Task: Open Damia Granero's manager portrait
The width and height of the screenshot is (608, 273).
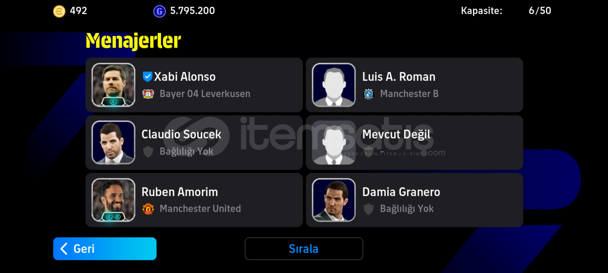Action: tap(334, 200)
